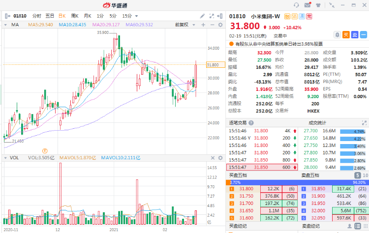Click ask level 1 price 31.850

[x=318, y=189]
